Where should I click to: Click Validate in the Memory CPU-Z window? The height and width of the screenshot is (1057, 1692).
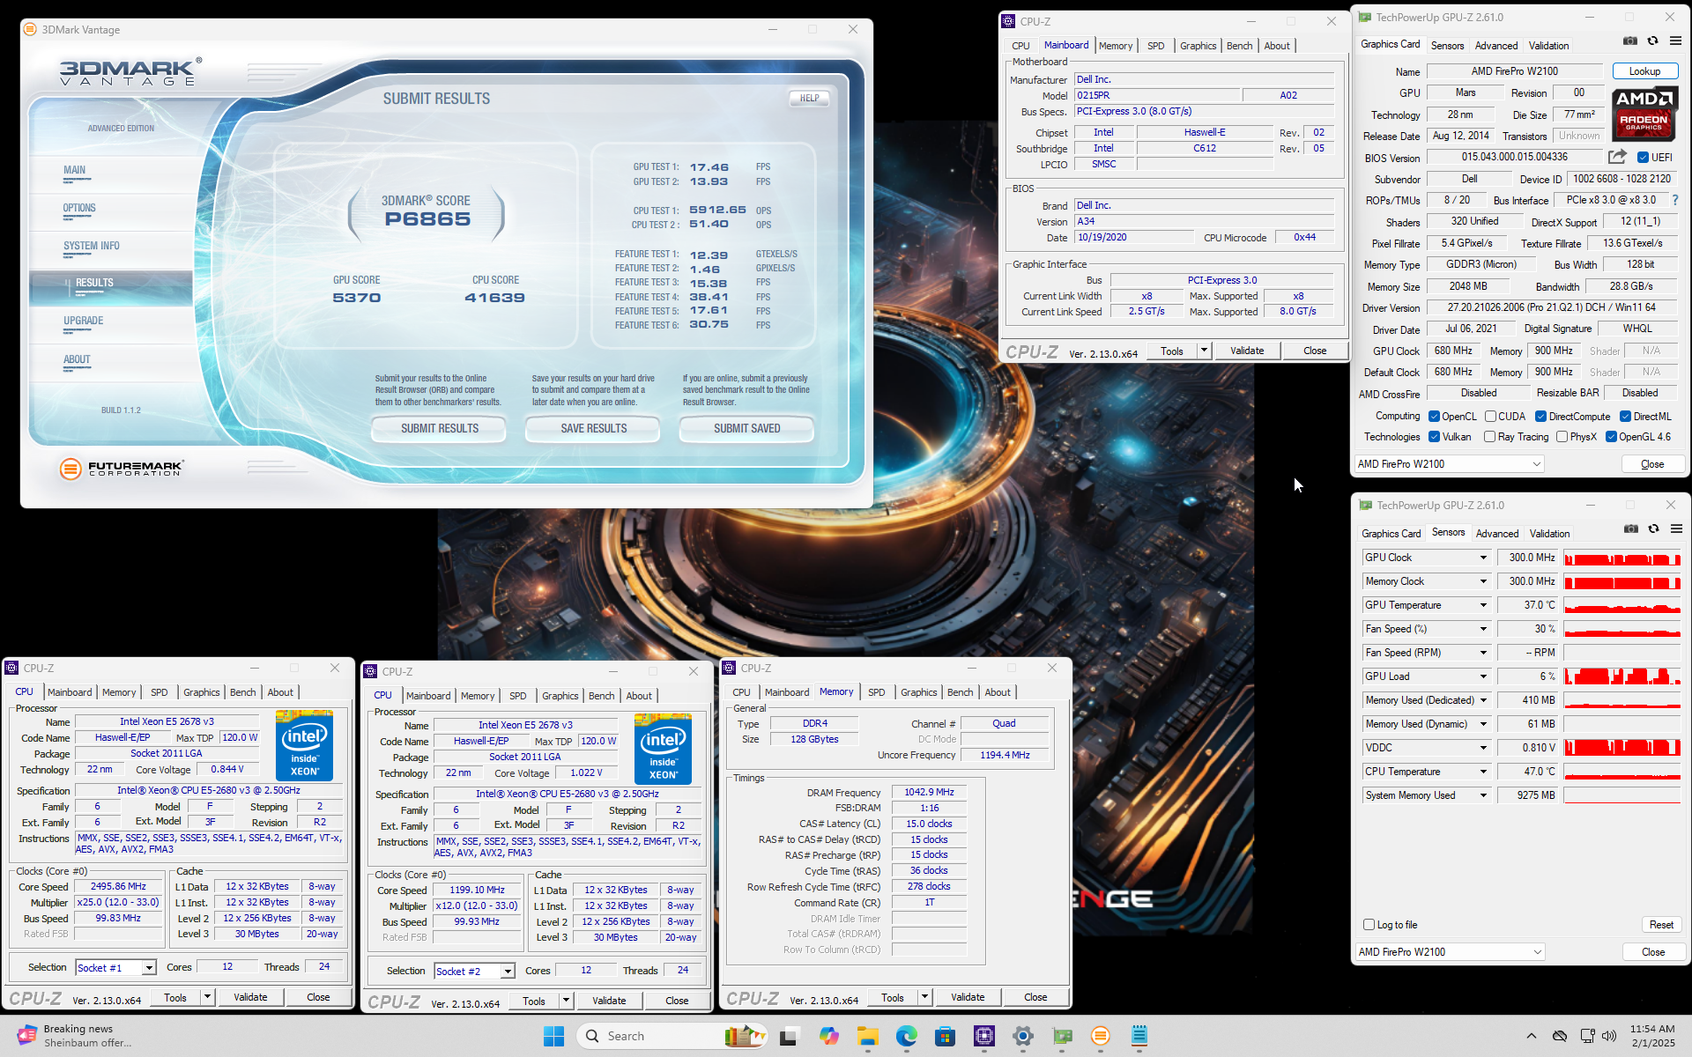[x=968, y=997]
